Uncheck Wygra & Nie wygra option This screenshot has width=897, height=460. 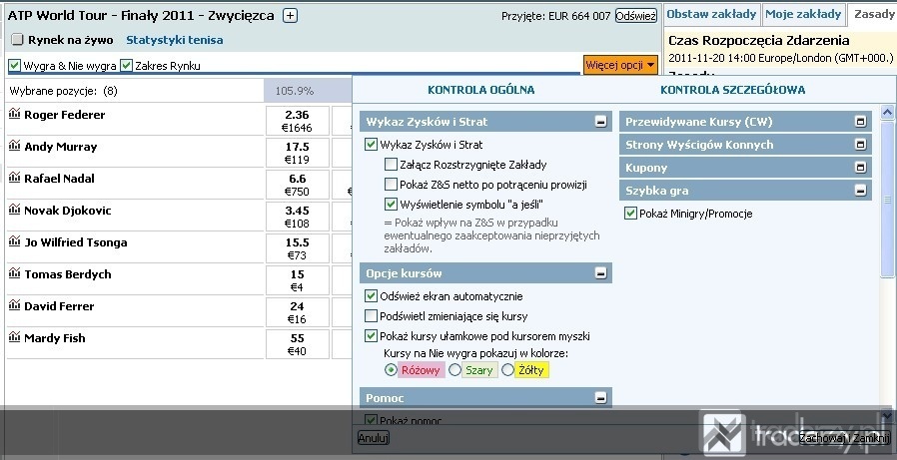tap(15, 66)
